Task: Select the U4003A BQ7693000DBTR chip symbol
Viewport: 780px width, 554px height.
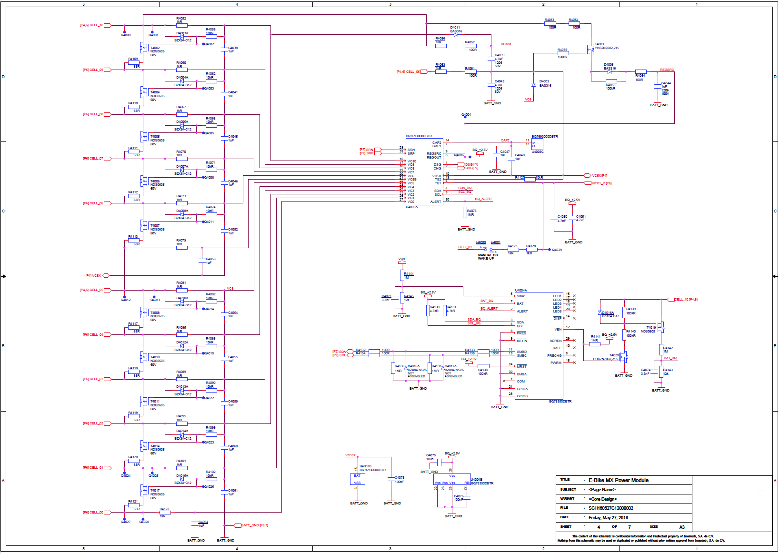Action: 424,172
